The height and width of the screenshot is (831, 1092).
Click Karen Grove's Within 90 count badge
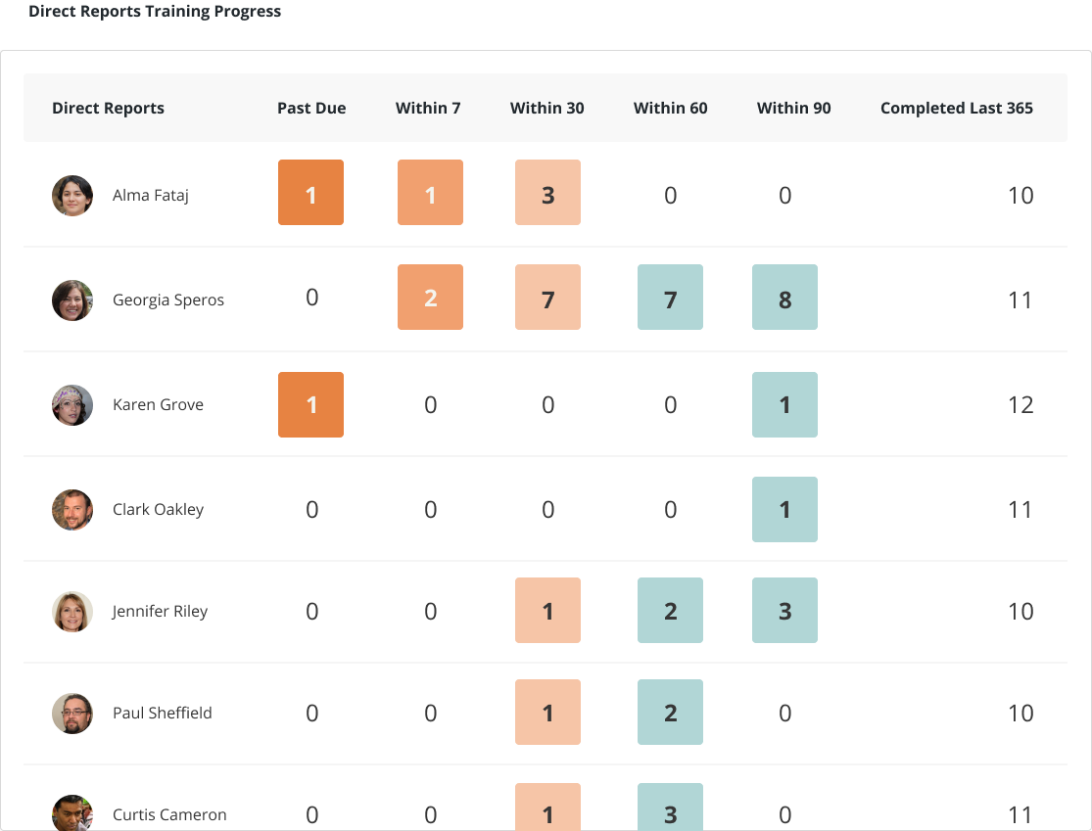point(784,404)
